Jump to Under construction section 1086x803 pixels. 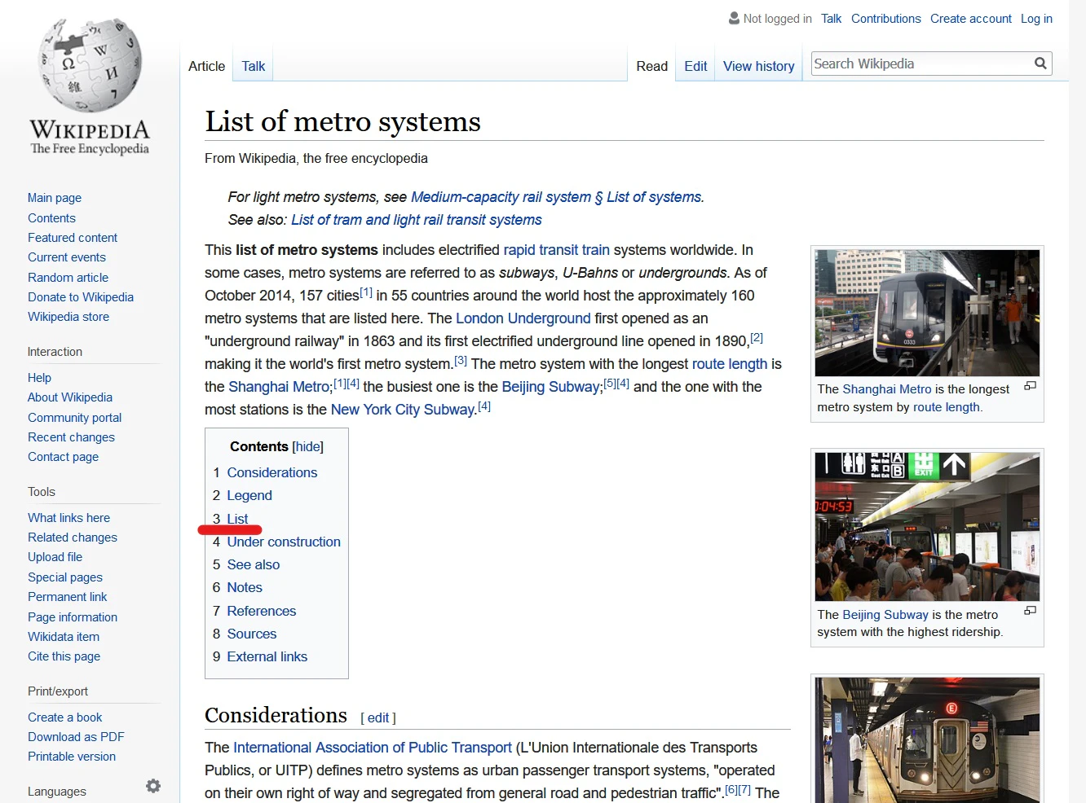284,542
